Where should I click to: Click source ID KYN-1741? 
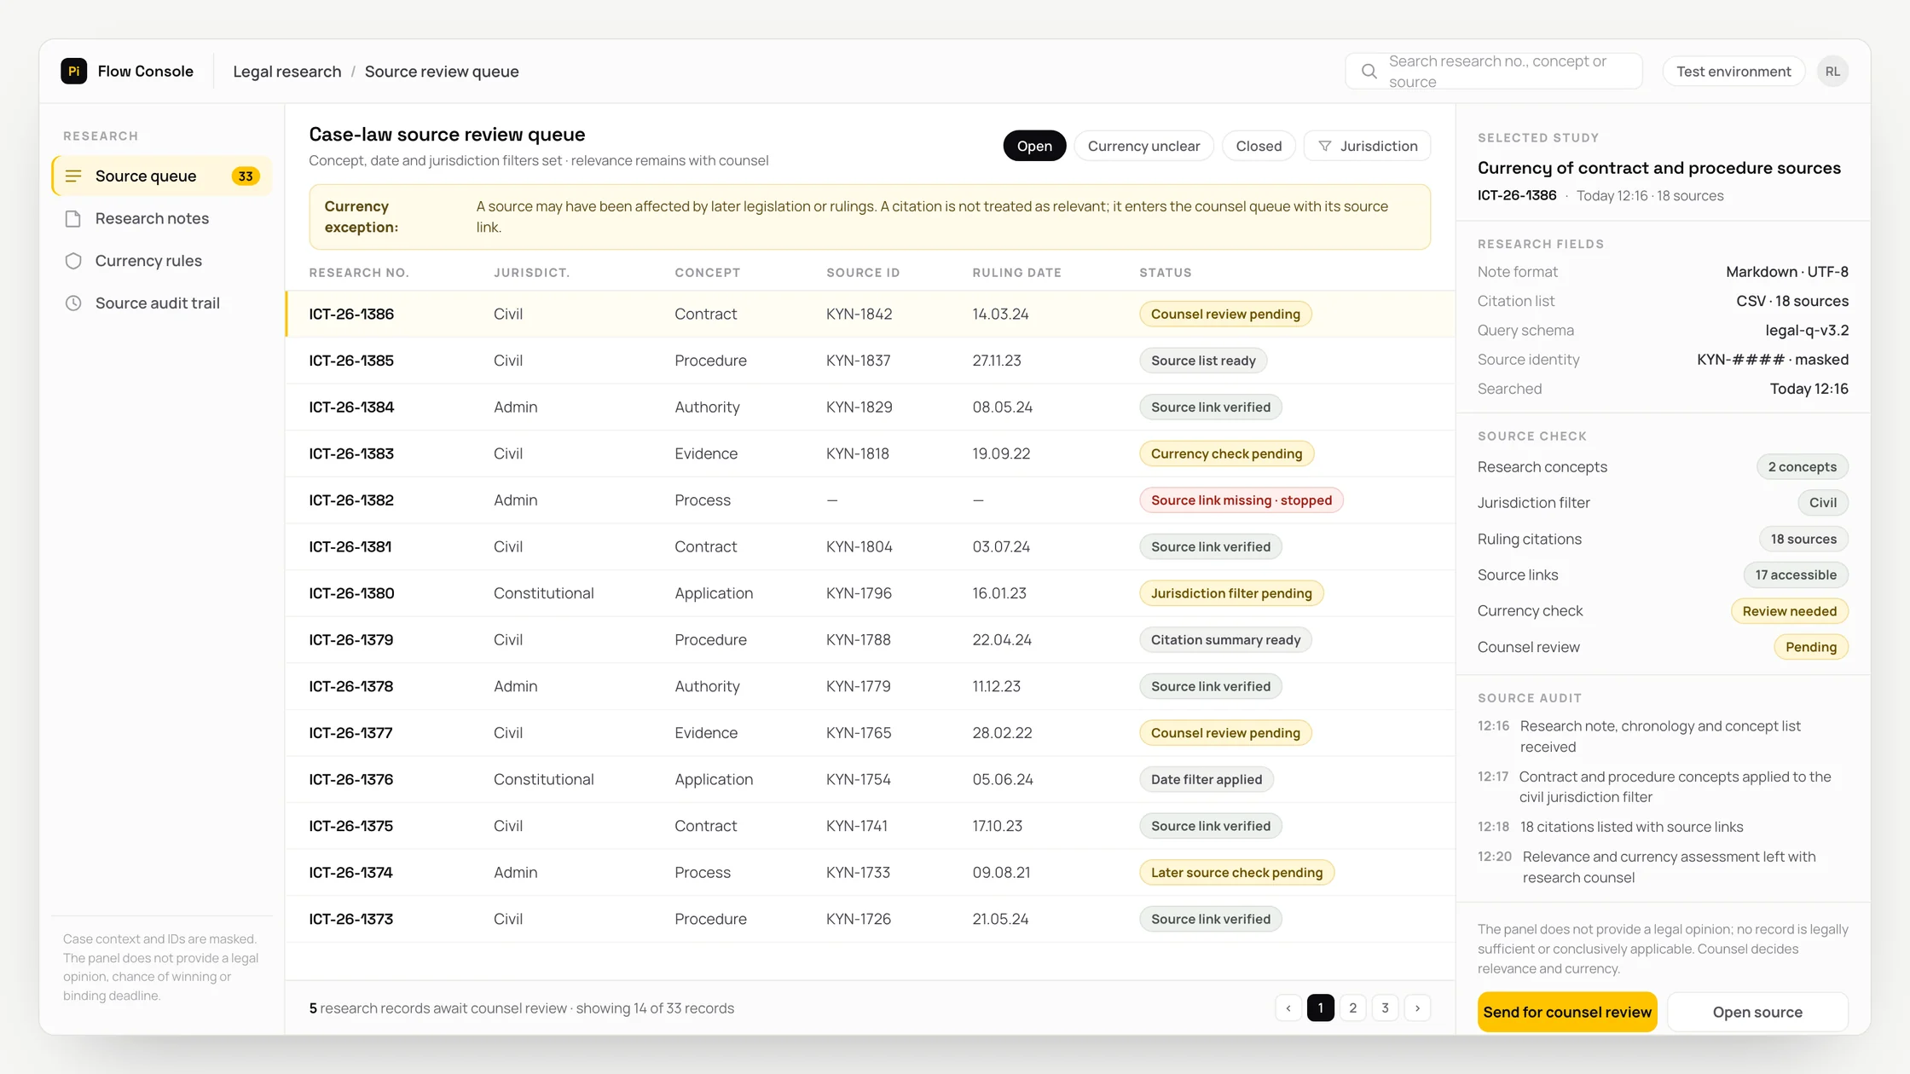[x=857, y=826]
